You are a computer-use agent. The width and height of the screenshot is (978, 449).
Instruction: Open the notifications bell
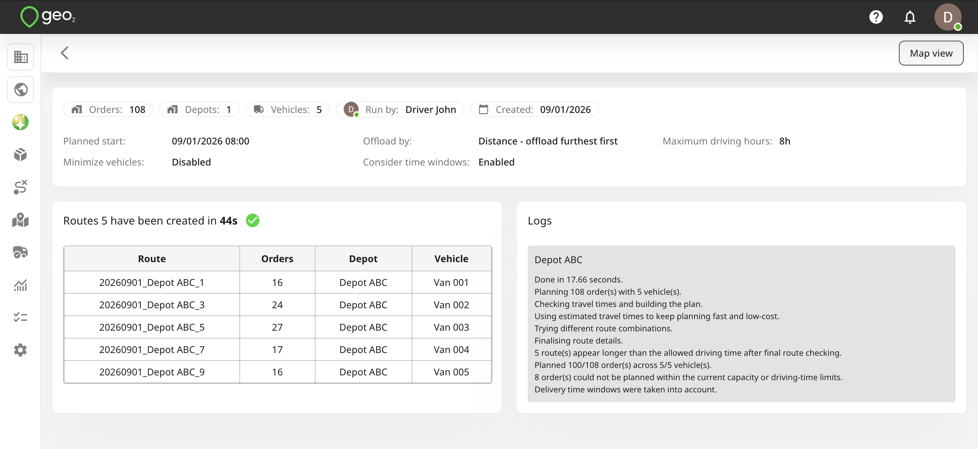[910, 17]
